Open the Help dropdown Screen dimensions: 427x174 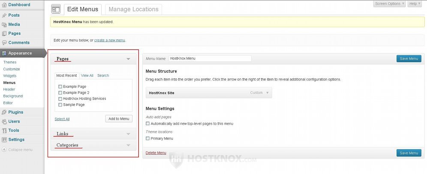coord(415,3)
